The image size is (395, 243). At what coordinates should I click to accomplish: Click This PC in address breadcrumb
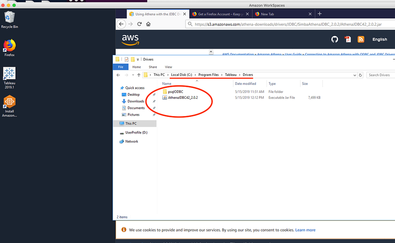pos(159,75)
